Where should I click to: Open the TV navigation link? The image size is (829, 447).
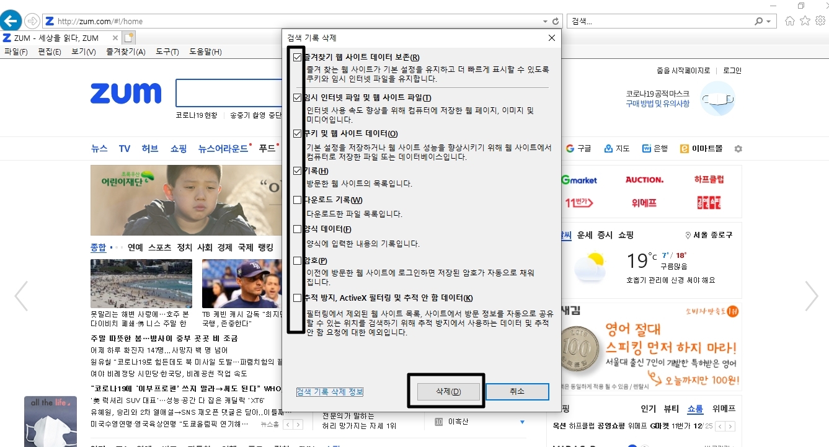click(x=125, y=149)
